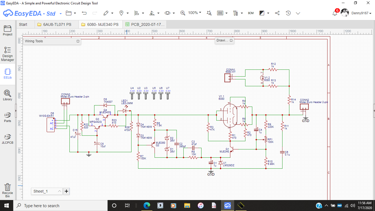The image size is (375, 211).
Task: Open the Recycle Bin panel
Action: [x=7, y=190]
